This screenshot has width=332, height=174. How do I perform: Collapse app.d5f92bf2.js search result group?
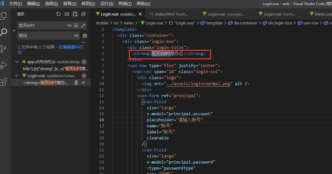point(17,62)
